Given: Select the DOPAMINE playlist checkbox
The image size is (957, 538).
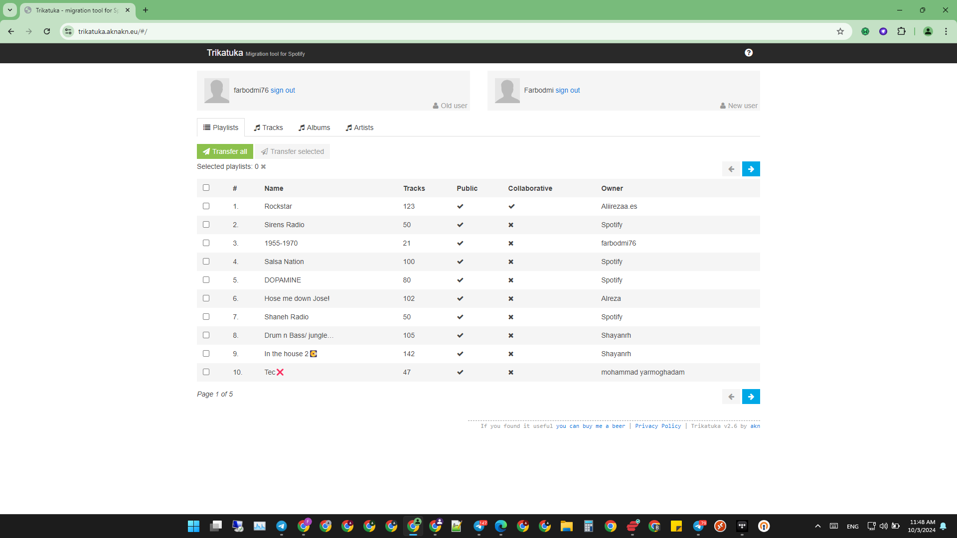Looking at the screenshot, I should tap(206, 280).
